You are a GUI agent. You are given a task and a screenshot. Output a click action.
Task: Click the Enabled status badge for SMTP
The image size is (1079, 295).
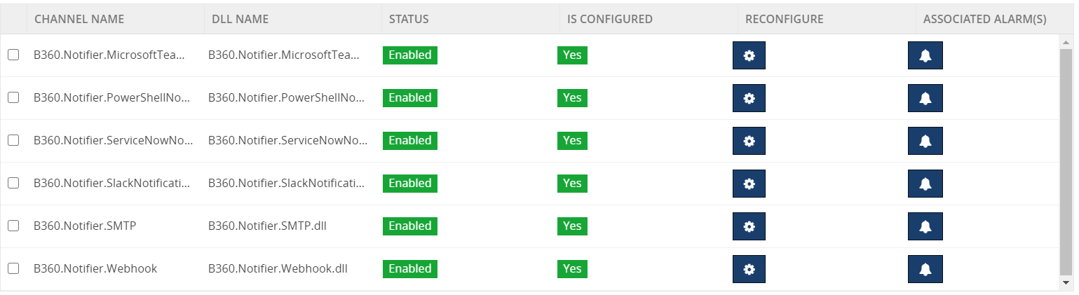coord(410,226)
